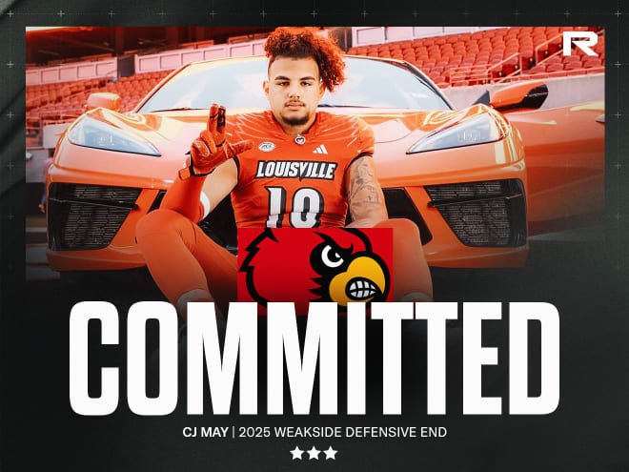
Task: Click the ACC patch on the jersey
Action: 267,147
